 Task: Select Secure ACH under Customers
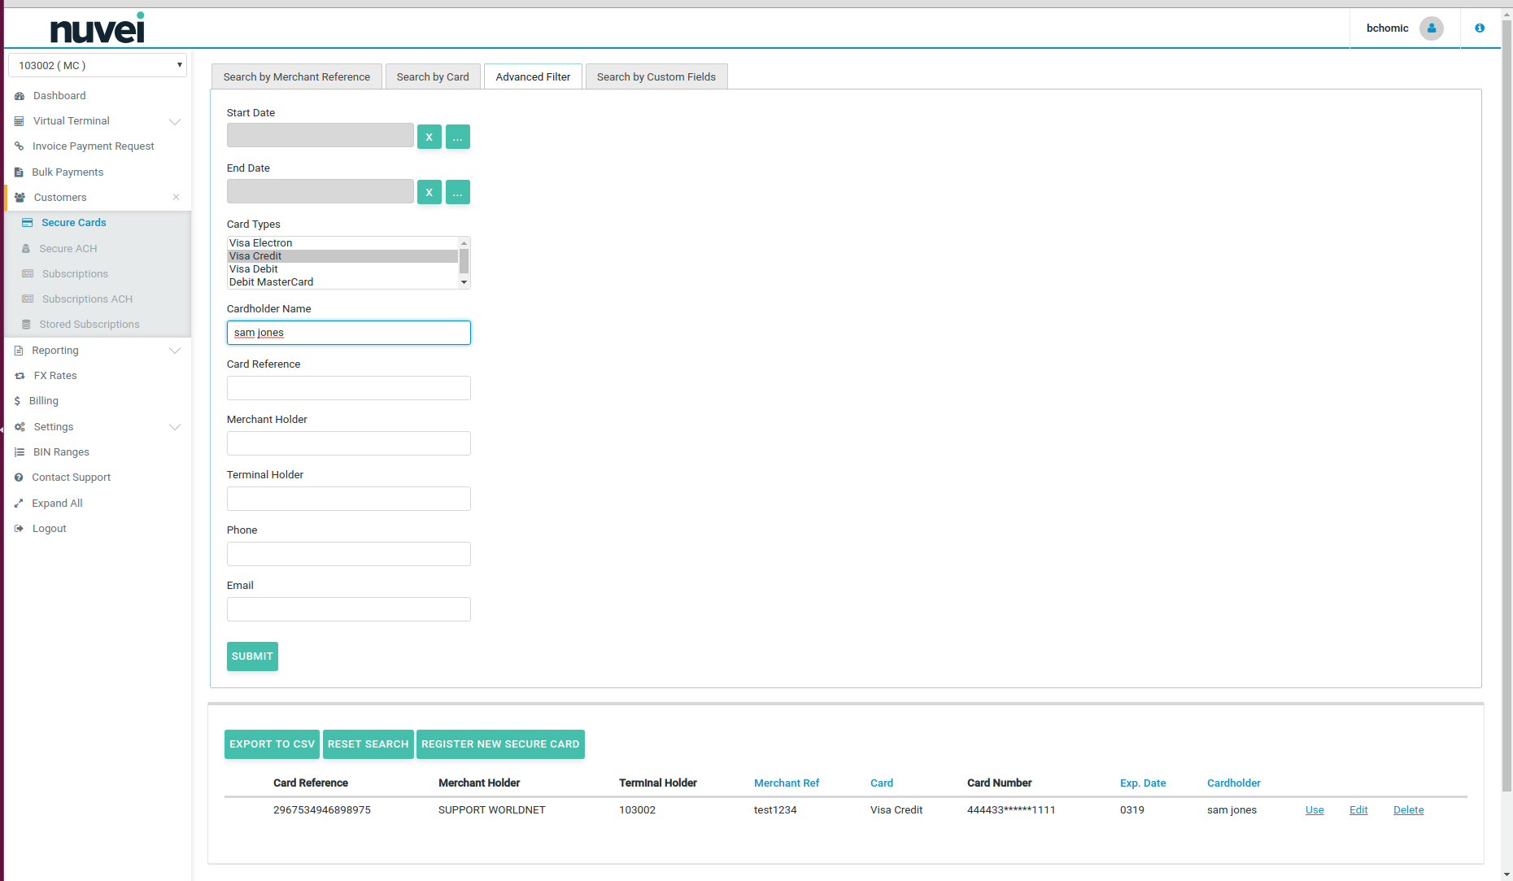point(68,248)
